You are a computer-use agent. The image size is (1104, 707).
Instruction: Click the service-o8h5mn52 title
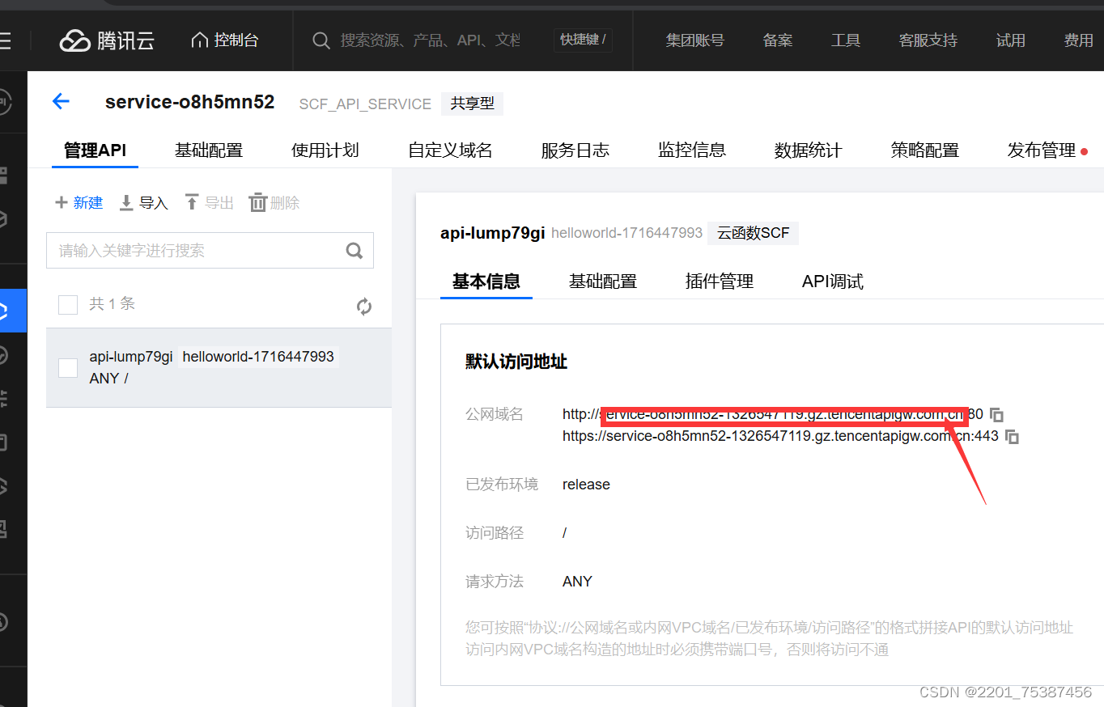(190, 102)
